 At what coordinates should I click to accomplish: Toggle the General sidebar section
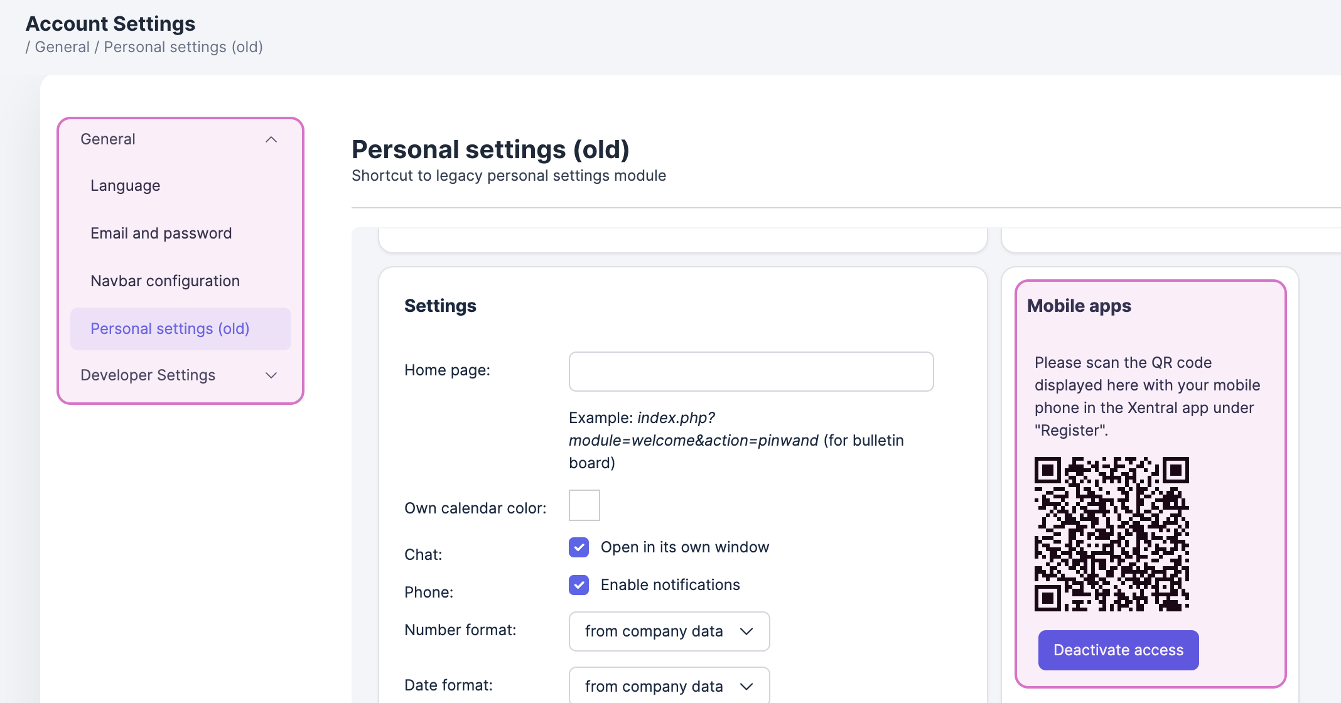pos(108,139)
